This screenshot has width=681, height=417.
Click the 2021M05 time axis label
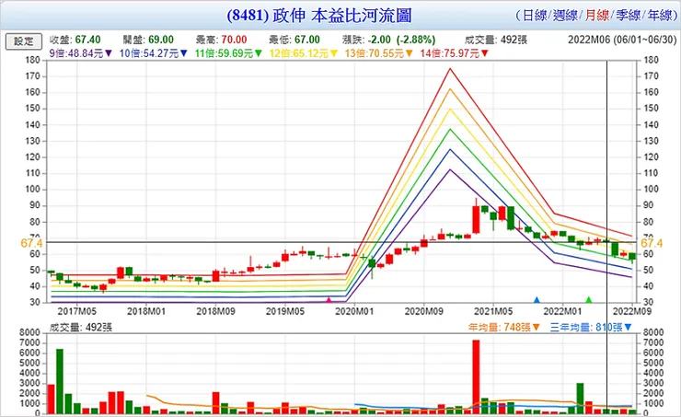click(493, 311)
